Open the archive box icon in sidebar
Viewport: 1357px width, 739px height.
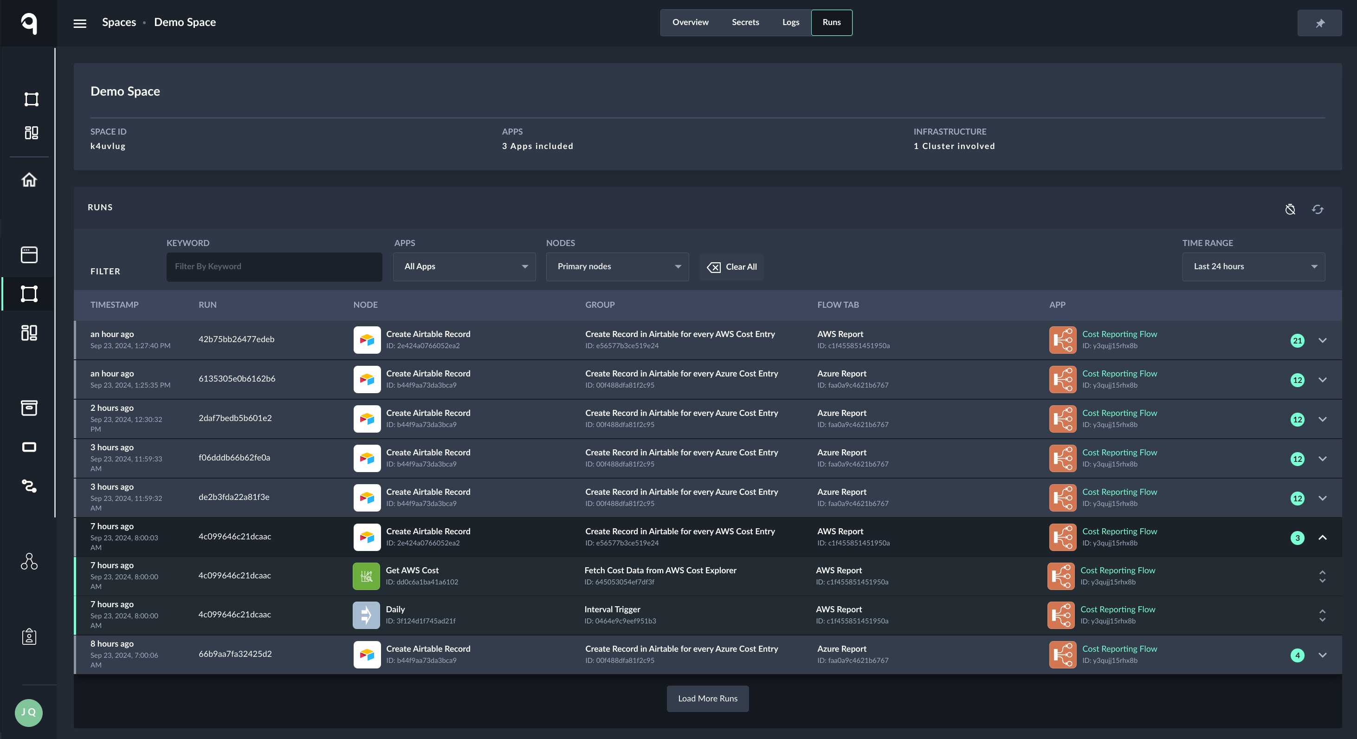coord(29,407)
